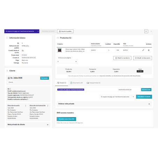The height and width of the screenshot is (158, 158).
Task: Click Acceder como John DOE button
Action: click(66, 119)
